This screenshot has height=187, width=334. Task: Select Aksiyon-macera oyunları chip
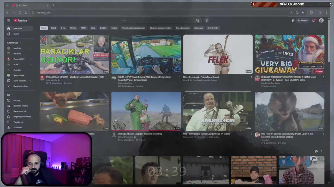pos(160,28)
